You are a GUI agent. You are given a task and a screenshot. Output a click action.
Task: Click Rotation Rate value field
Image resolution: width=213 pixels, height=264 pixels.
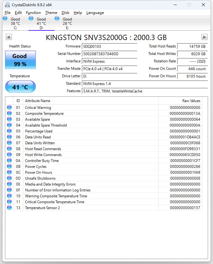pos(193,61)
